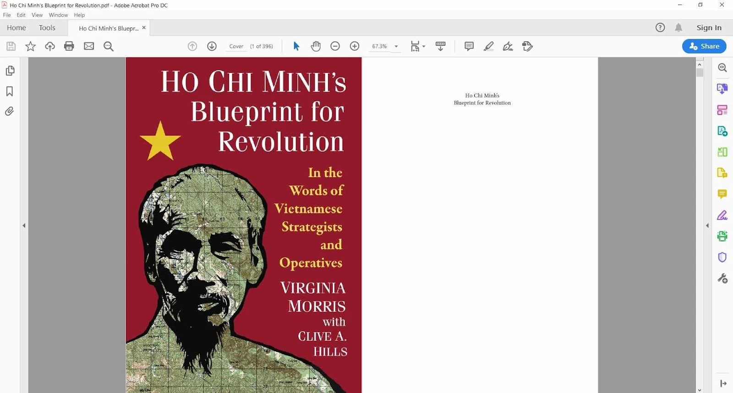Open Create PDF tool in right pane
The image size is (733, 393).
(x=722, y=131)
